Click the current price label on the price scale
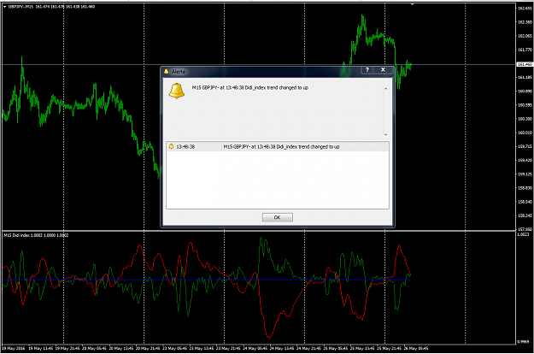Image resolution: width=534 pixels, height=354 pixels. tap(525, 64)
